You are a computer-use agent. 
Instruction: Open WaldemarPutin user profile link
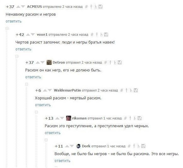tap(67, 90)
